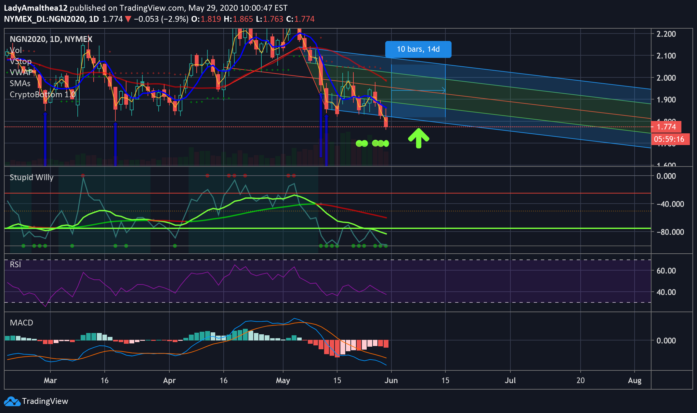Open the Stupid Willy pane title
The image size is (697, 413).
point(31,177)
